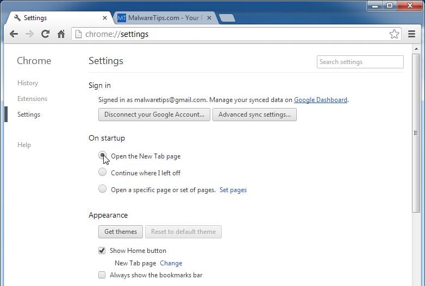Open a new tab
The height and width of the screenshot is (286, 425).
[x=227, y=18]
